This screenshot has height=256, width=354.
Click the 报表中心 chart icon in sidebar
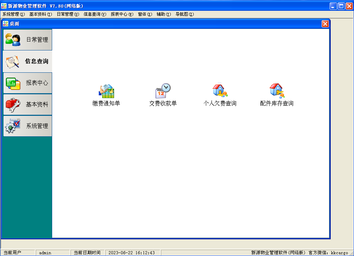13,83
